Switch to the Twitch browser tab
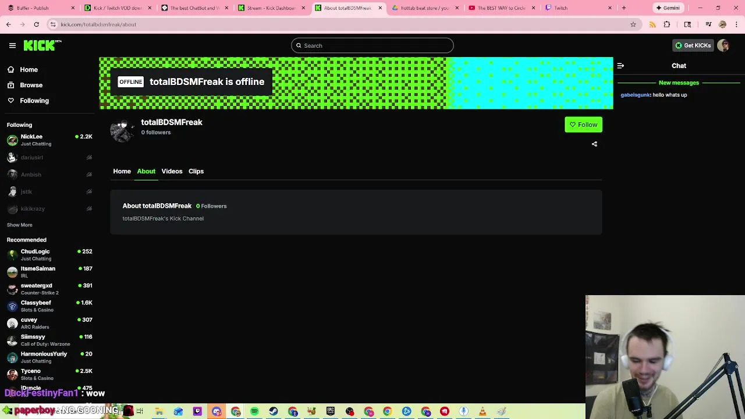 tap(577, 8)
